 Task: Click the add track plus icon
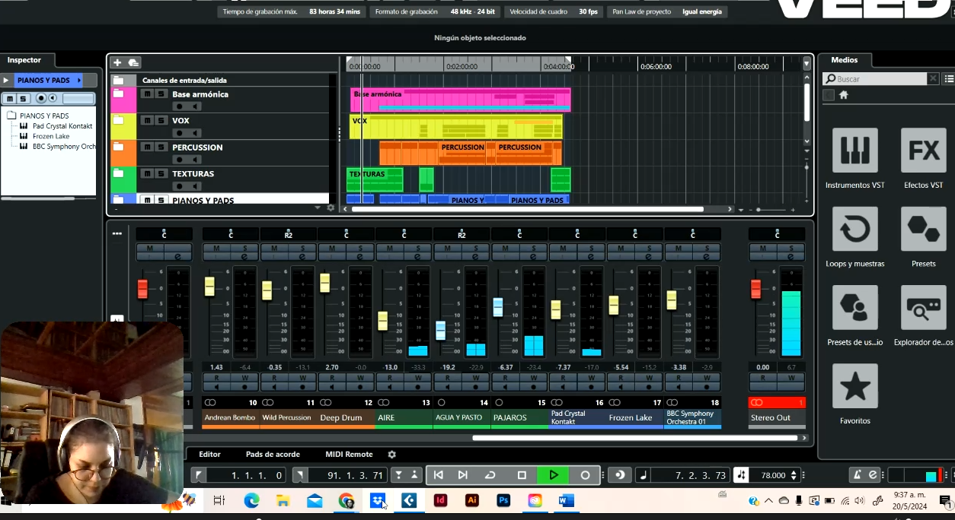point(117,62)
